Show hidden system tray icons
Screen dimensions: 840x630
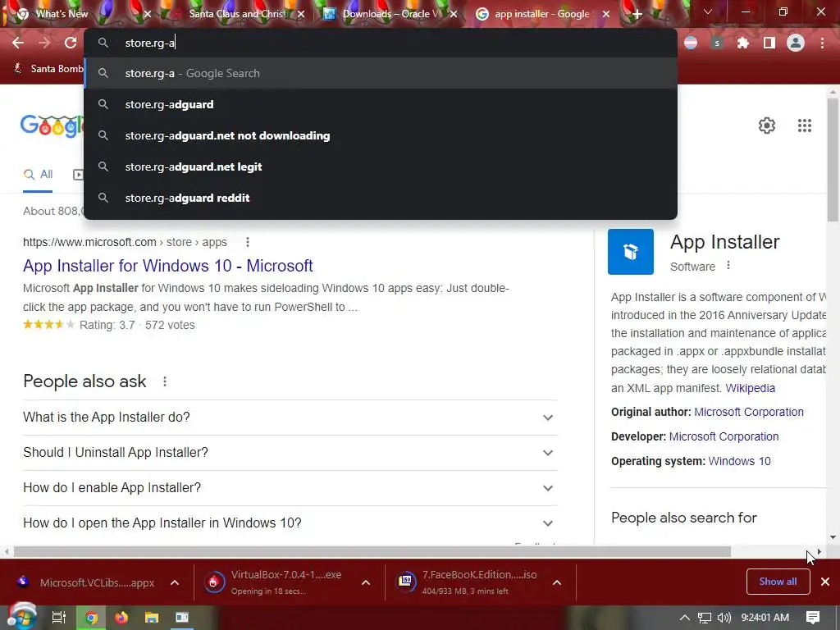[x=684, y=618]
